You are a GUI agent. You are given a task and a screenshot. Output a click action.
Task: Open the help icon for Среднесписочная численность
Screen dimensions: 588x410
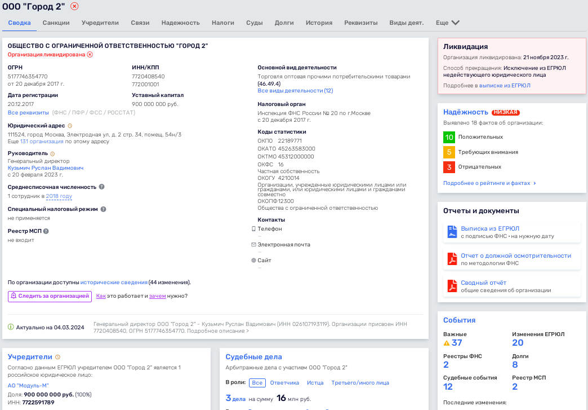[101, 187]
